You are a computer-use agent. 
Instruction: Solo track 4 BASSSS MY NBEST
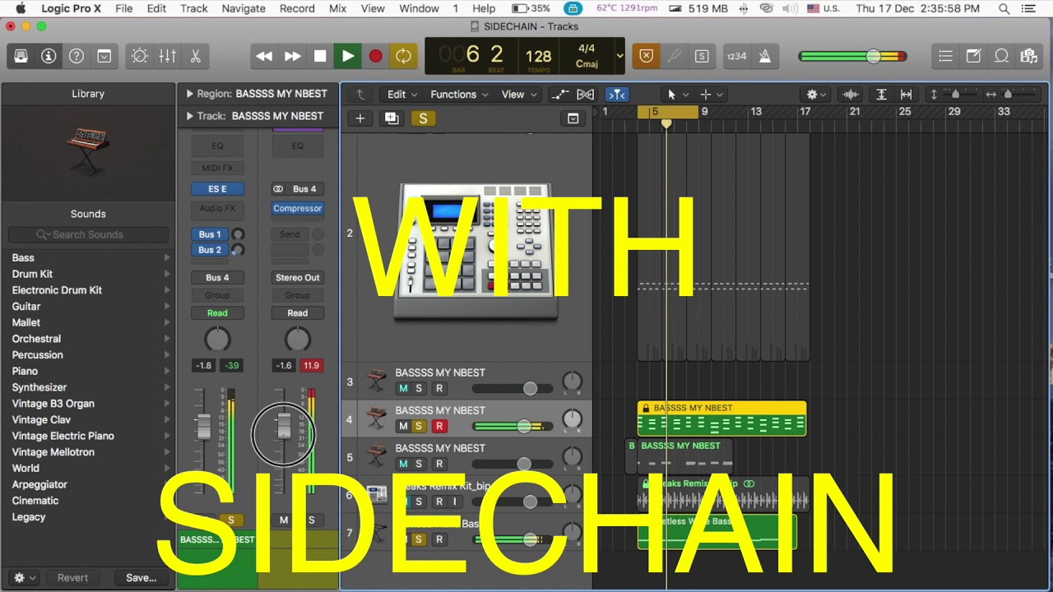[x=419, y=426]
